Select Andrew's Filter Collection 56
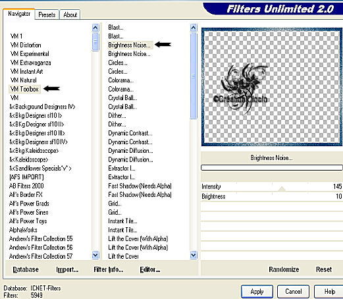This screenshot has width=343, height=299. coord(41,248)
